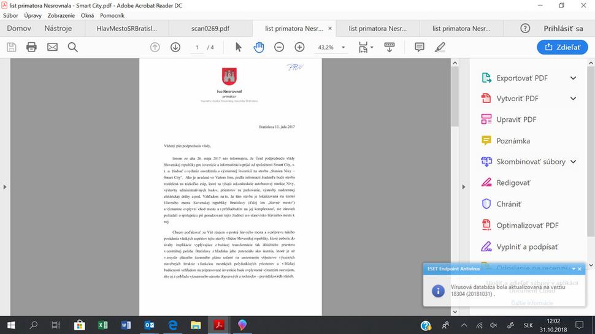The image size is (595, 334).
Task: Open Word from the taskbar
Action: [126, 325]
